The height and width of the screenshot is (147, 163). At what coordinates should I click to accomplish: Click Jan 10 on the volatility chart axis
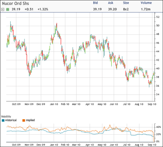[54, 145]
